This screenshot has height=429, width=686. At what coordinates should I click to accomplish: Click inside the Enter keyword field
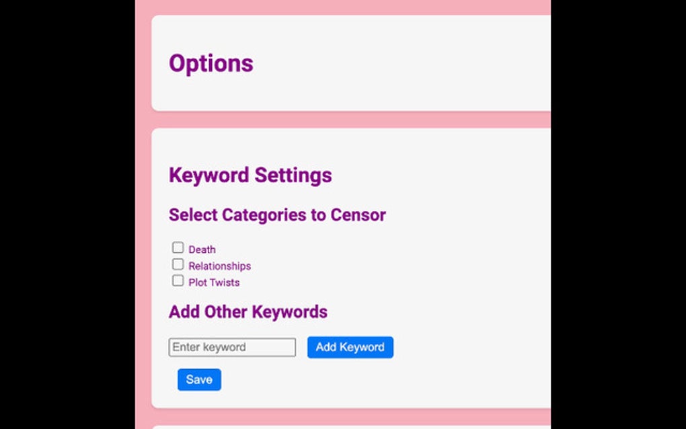point(232,347)
